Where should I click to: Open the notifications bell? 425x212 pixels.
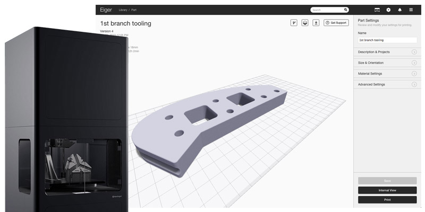pos(399,10)
